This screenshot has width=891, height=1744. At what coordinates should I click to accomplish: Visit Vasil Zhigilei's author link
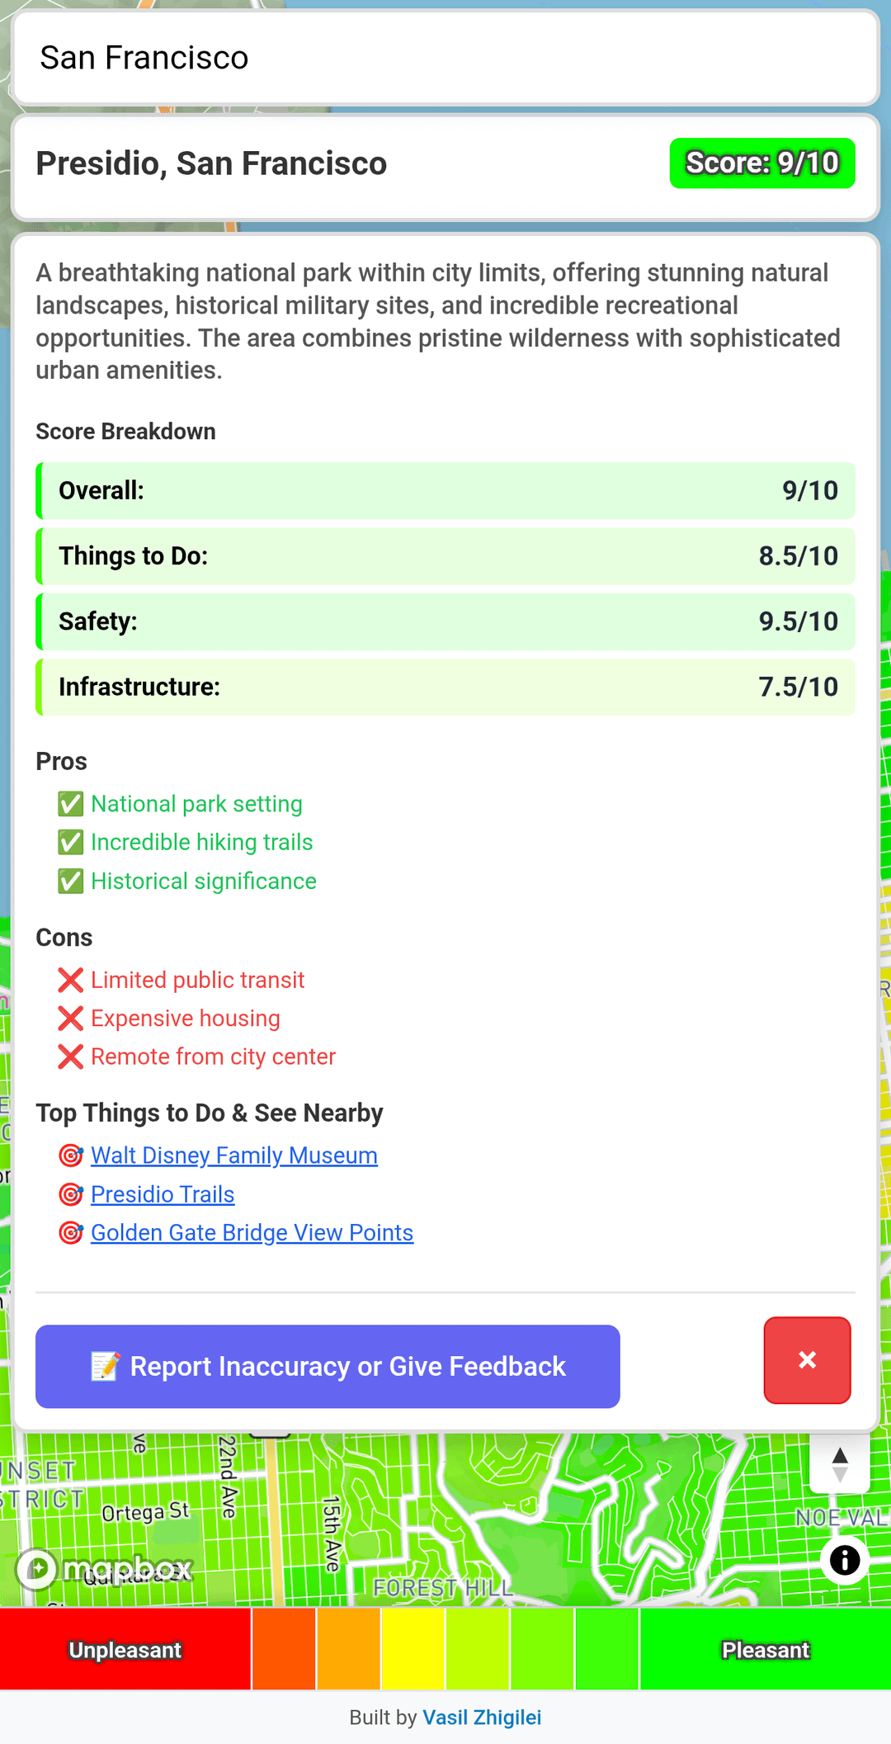(482, 1718)
